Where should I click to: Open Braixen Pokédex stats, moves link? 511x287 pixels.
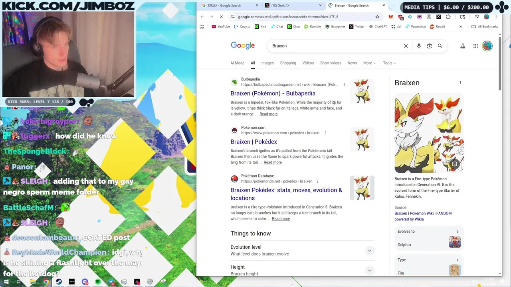coord(286,194)
